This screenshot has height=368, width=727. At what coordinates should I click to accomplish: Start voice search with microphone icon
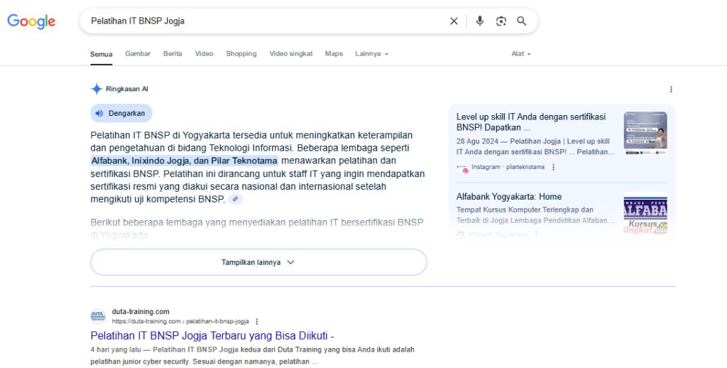pos(480,21)
